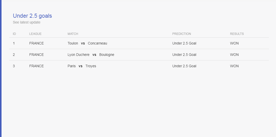Click Paris team name in row 3
The image size is (276, 137).
pos(72,66)
